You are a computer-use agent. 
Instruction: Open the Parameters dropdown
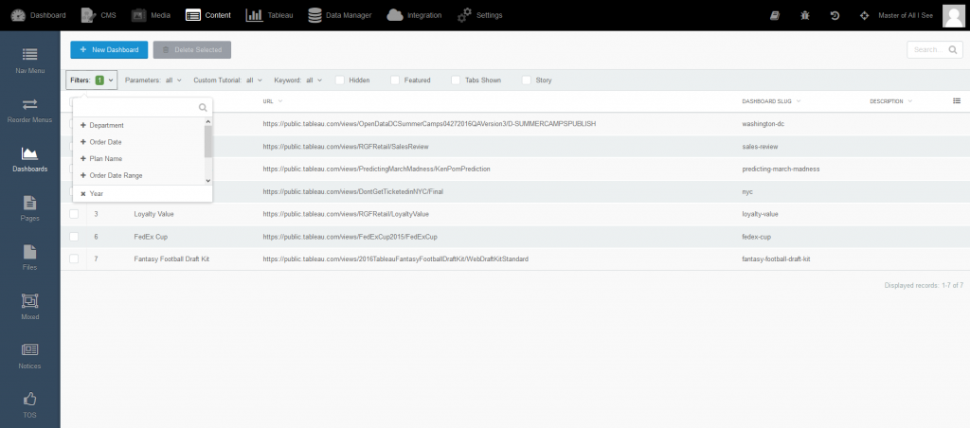tap(153, 80)
